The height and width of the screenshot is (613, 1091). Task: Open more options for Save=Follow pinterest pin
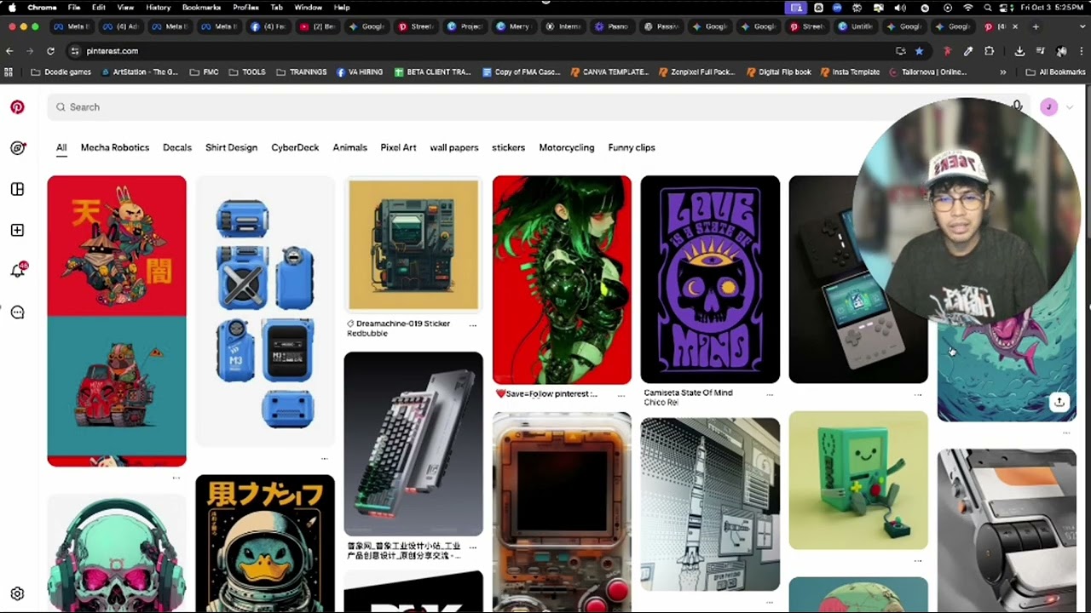pos(621,394)
